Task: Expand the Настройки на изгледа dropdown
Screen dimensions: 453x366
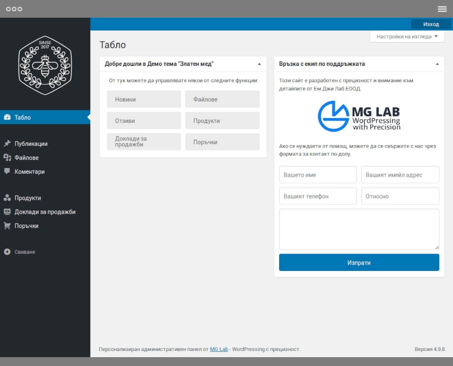Action: pyautogui.click(x=407, y=37)
